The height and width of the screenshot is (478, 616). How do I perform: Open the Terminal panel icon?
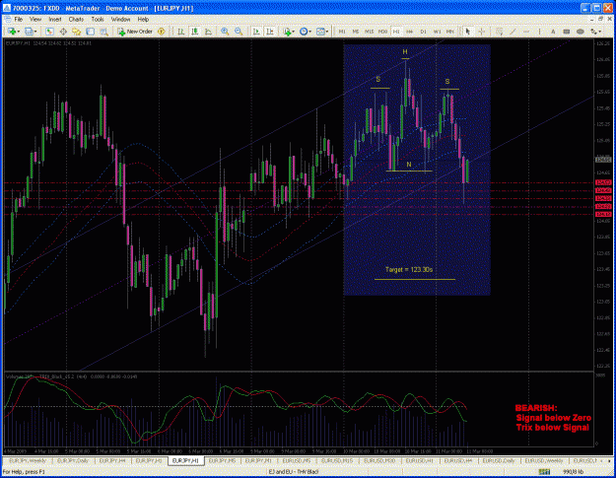[90, 32]
